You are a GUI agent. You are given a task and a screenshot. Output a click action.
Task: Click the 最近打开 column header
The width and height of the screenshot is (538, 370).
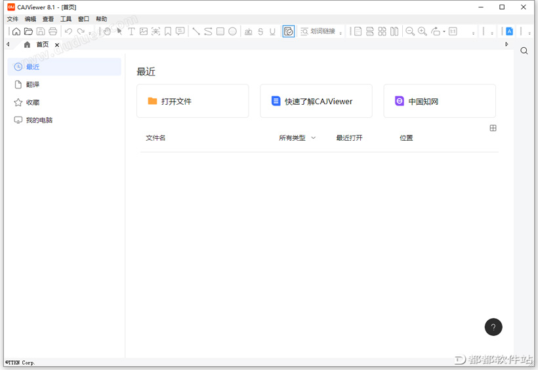point(349,138)
